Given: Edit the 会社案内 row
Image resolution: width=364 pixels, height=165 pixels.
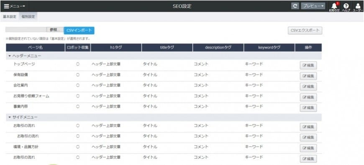Looking at the screenshot, I should click(308, 86).
